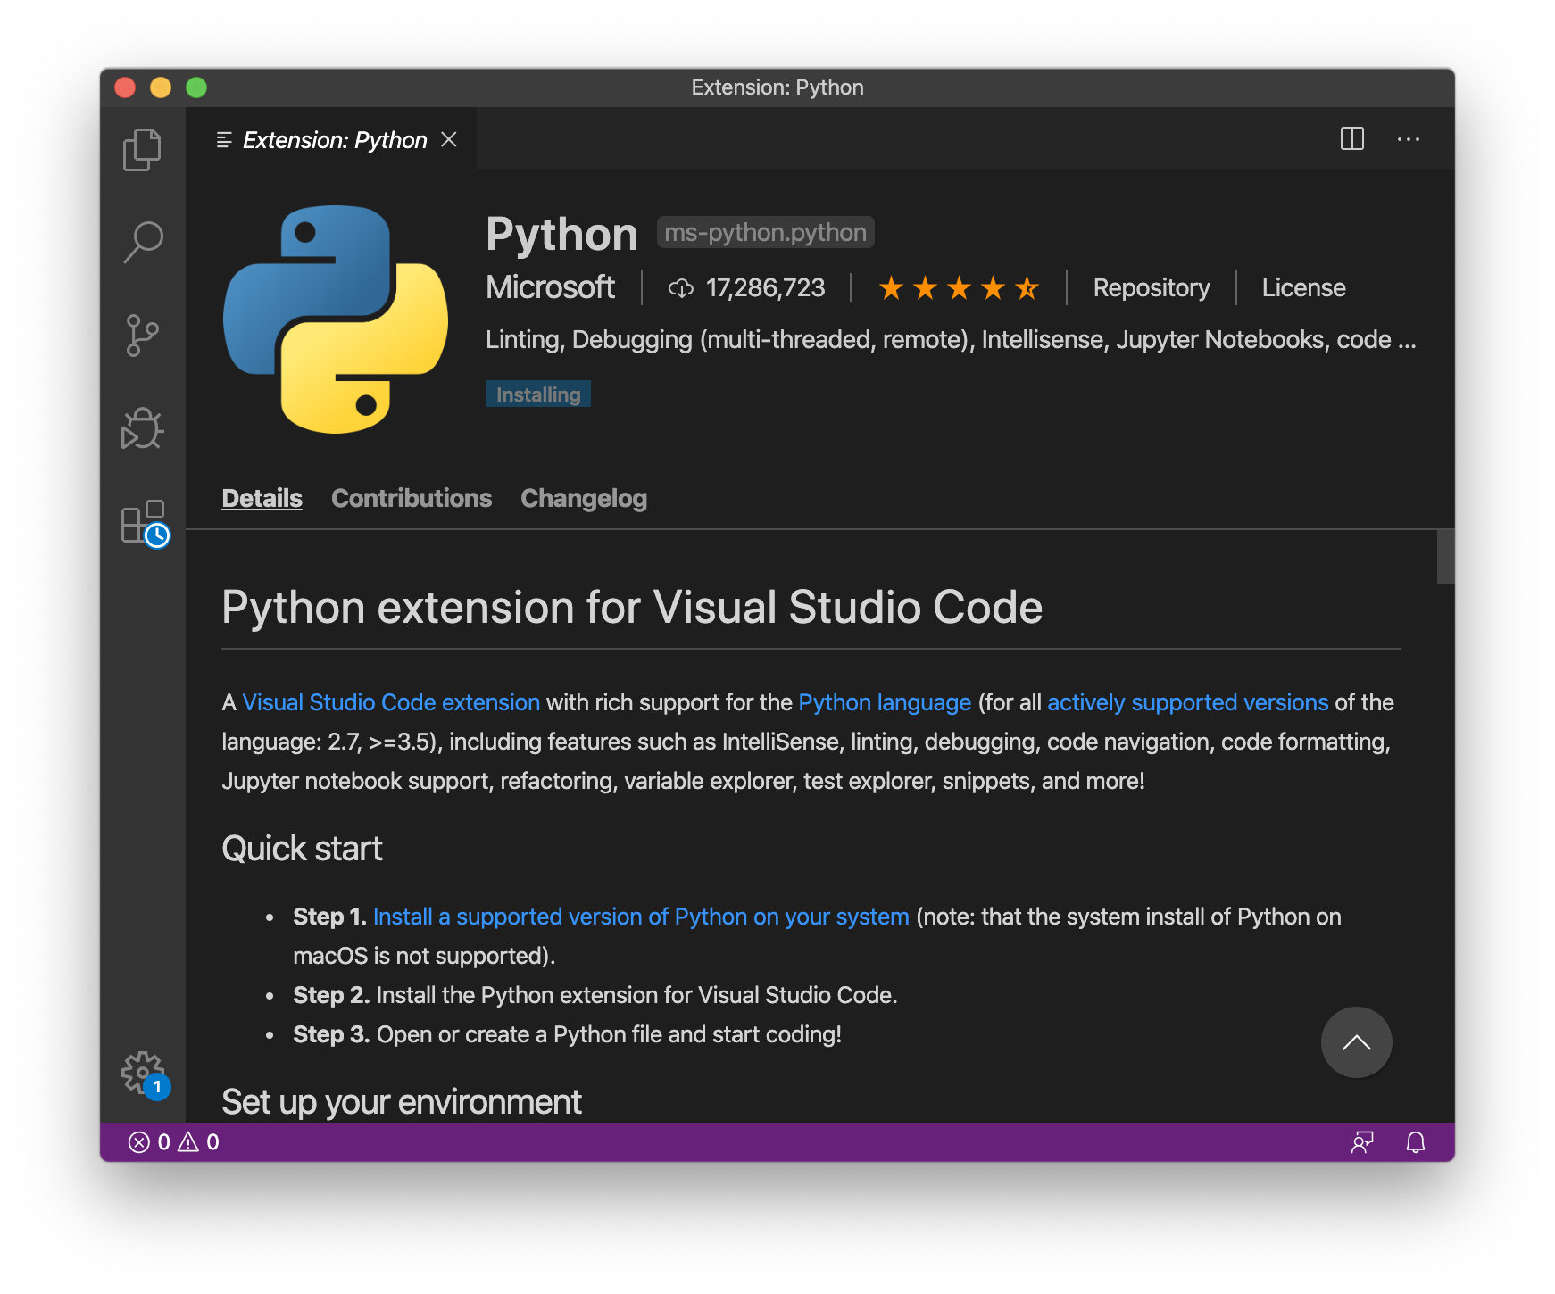Viewport: 1555px width, 1294px height.
Task: Click the green macOS fullscreen button
Action: pos(196,87)
